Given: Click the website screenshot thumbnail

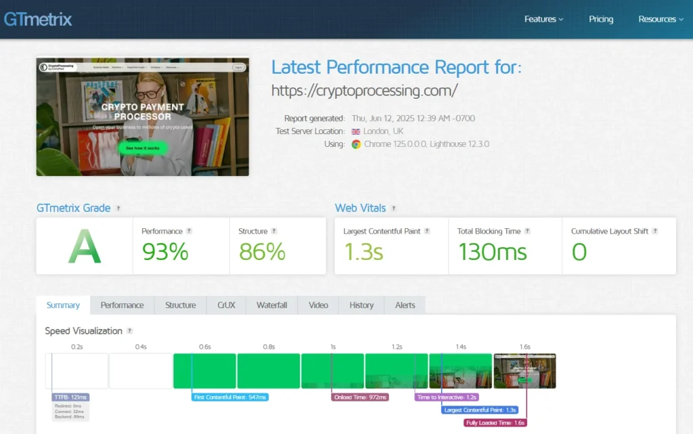Looking at the screenshot, I should [x=143, y=116].
